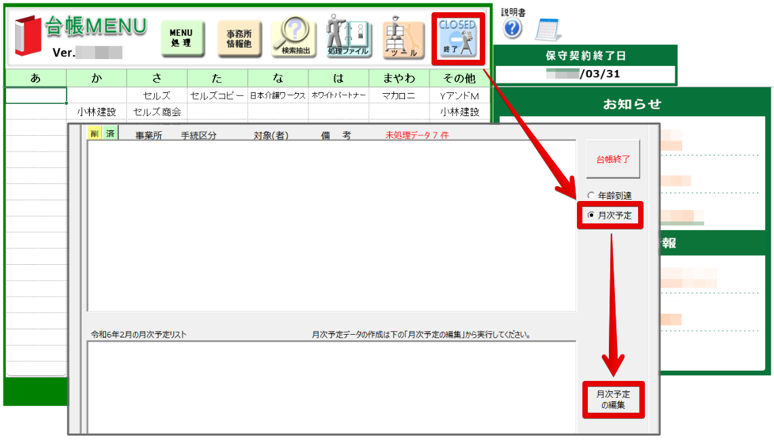This screenshot has height=440, width=774.
Task: Click the 月次予定の編集 button
Action: (x=612, y=400)
